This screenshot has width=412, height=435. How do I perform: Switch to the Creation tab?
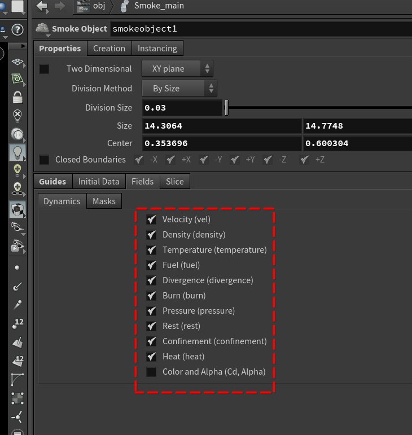click(109, 49)
